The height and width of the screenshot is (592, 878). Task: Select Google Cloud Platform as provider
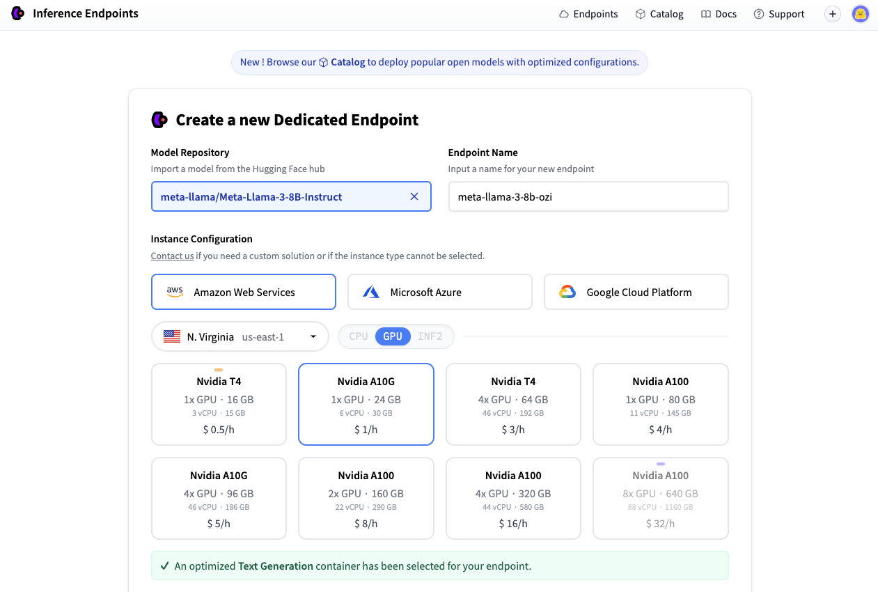point(636,292)
